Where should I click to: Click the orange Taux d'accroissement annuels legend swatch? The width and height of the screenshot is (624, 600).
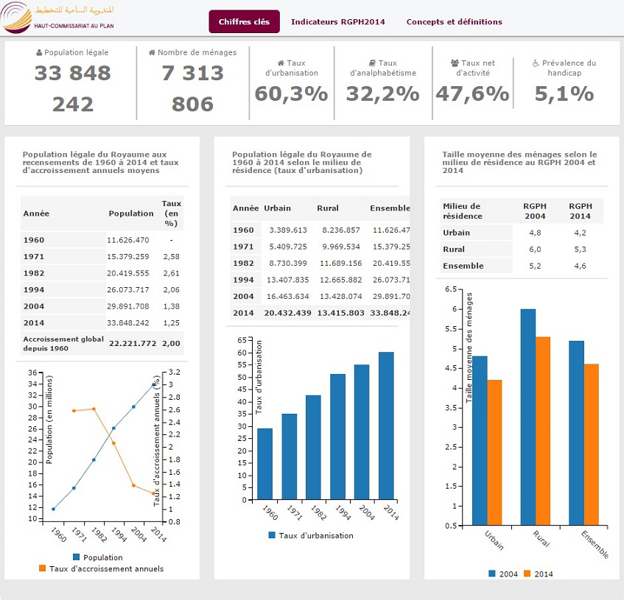(42, 568)
